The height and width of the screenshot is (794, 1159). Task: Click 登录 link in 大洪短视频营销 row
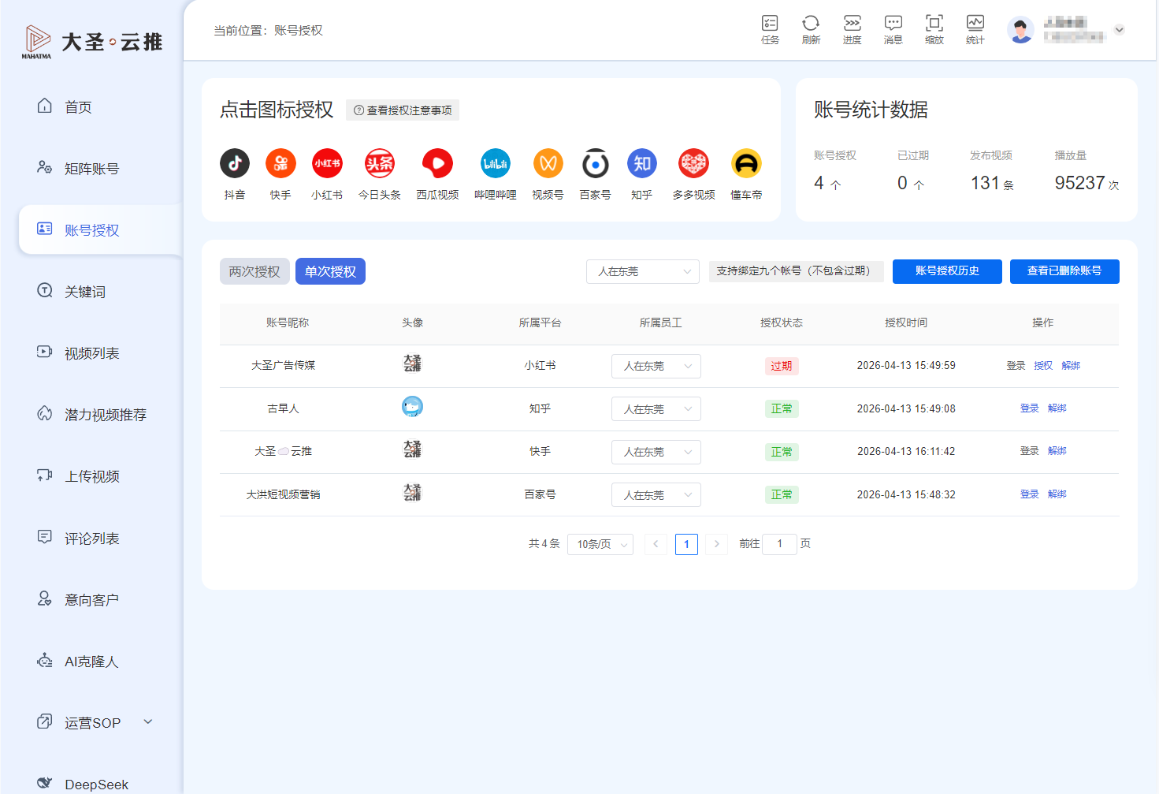click(1030, 494)
